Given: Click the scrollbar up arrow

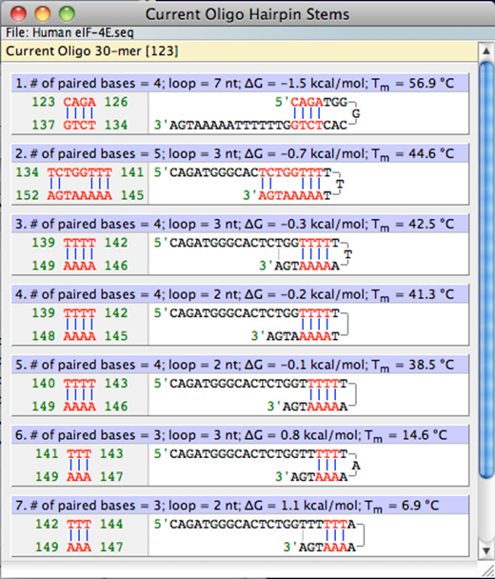Looking at the screenshot, I should click(486, 51).
